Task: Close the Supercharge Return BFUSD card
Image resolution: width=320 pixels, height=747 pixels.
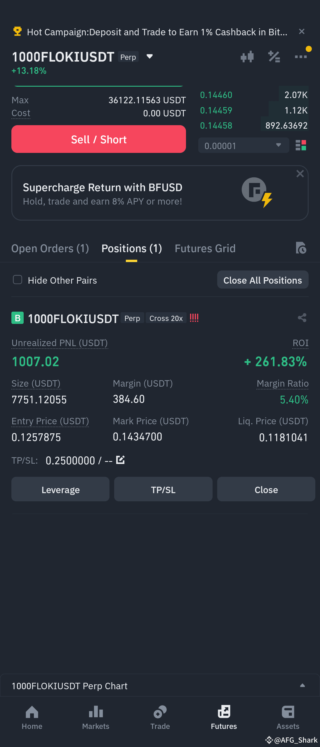Action: coord(300,174)
